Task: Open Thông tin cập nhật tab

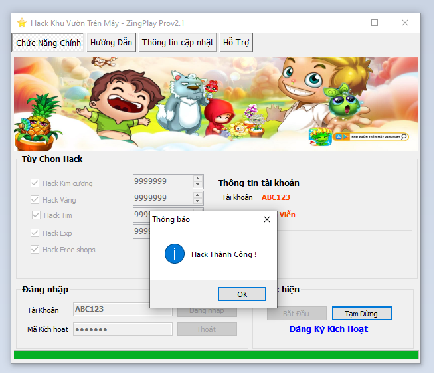Action: point(177,43)
